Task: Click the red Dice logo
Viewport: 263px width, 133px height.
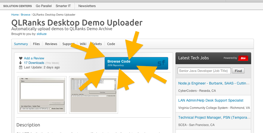Action: click(x=243, y=58)
